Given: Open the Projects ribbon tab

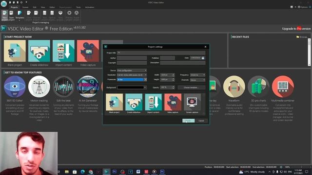Looking at the screenshot, I should [14, 7].
